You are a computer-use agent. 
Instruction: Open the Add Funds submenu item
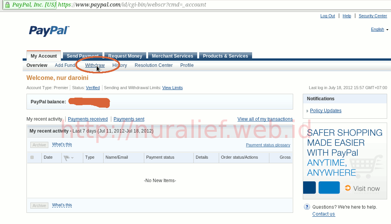click(x=65, y=65)
